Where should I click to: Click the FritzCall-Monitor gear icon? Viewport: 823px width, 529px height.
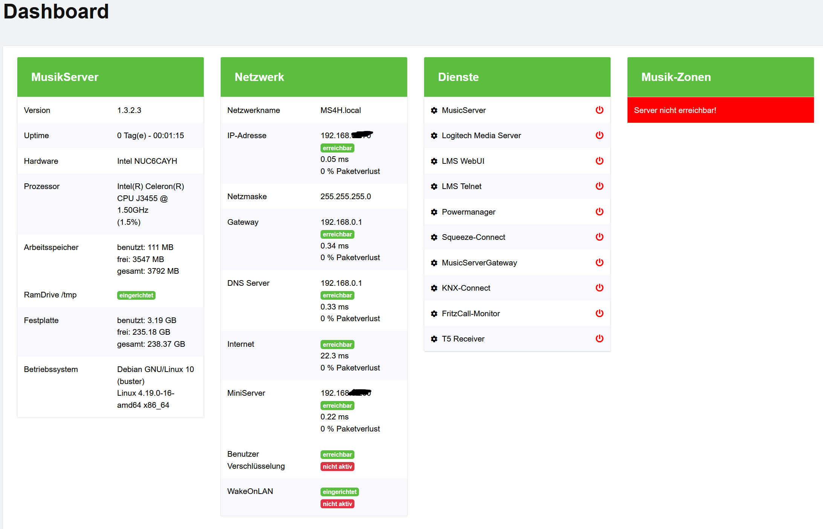coord(434,314)
